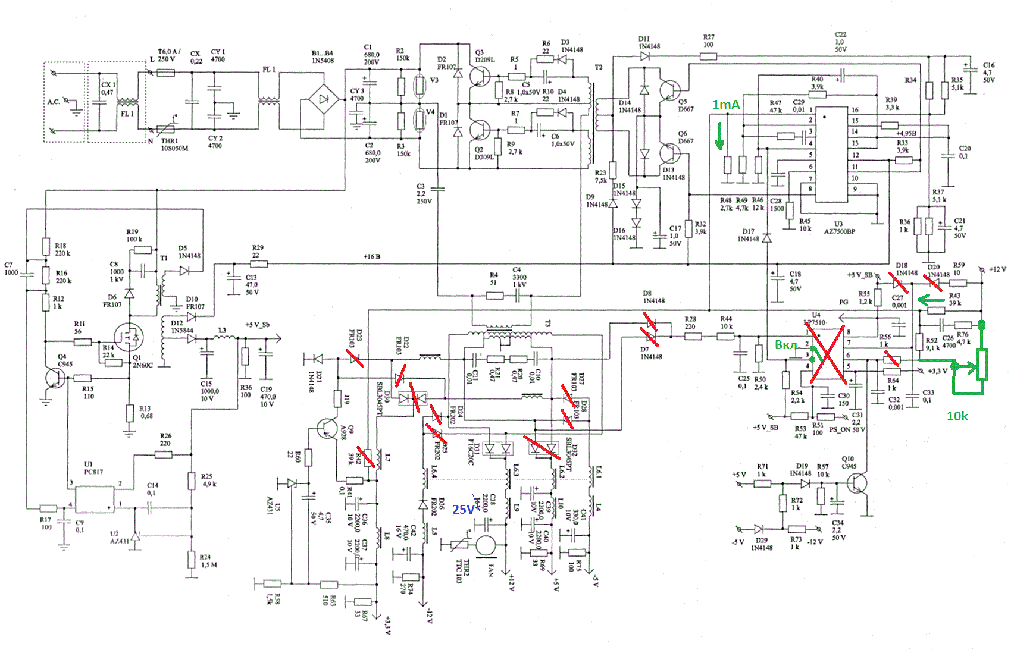Click the "Q5" transistor designator

[683, 102]
